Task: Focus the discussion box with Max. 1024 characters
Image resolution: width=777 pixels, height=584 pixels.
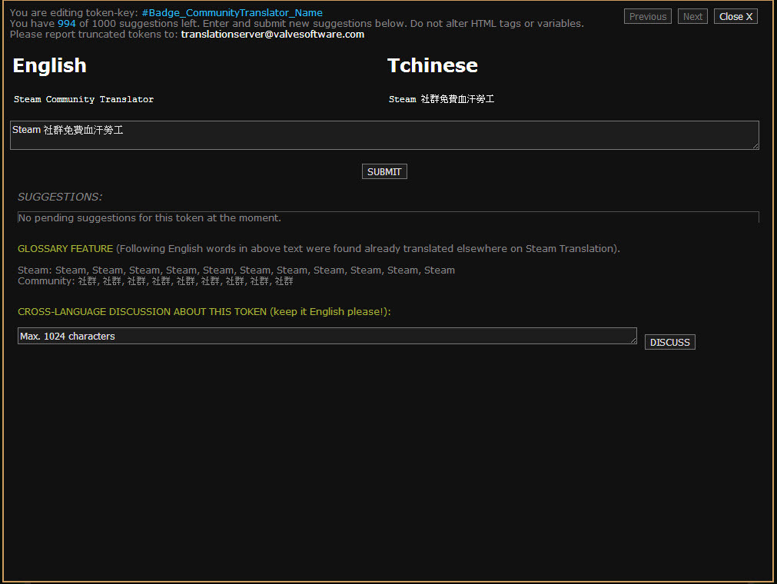Action: click(327, 336)
